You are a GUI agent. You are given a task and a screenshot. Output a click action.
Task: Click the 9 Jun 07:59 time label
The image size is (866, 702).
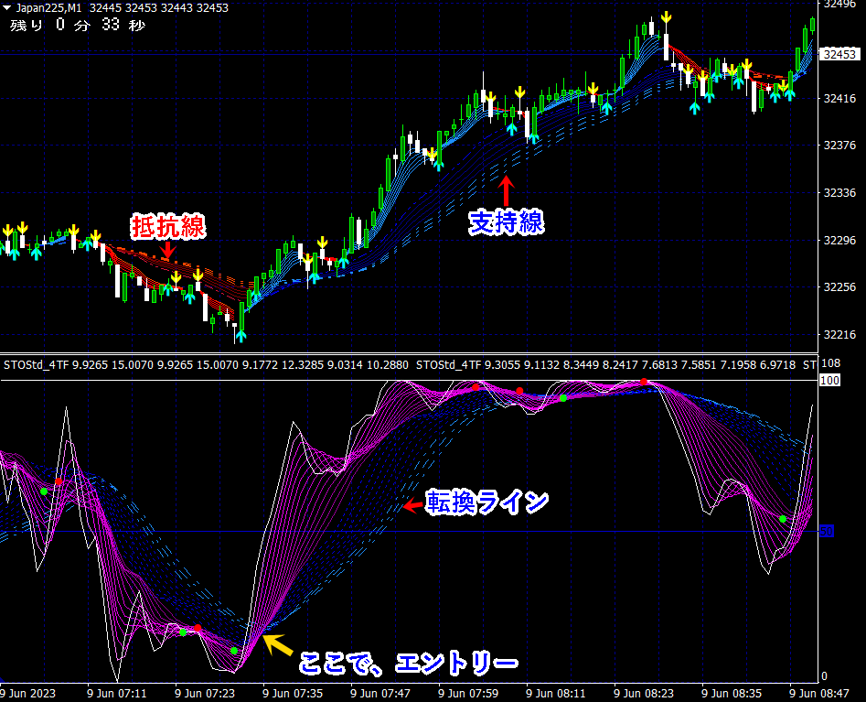point(468,693)
